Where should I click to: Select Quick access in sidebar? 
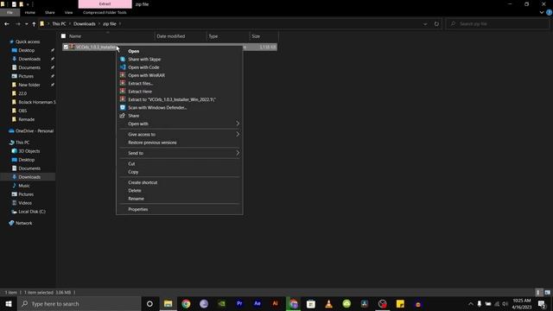pos(28,41)
